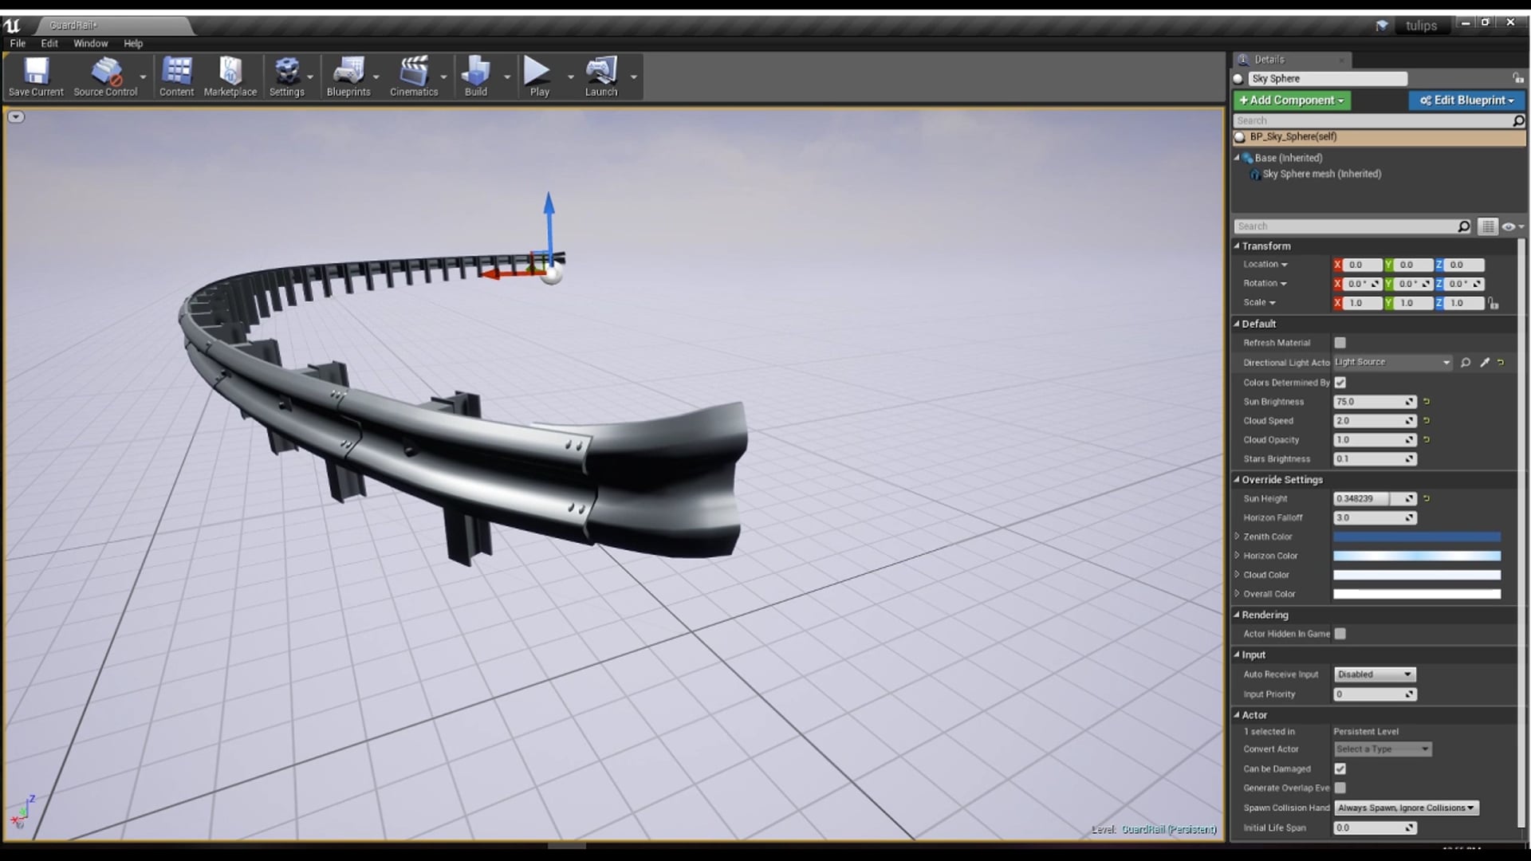Screen dimensions: 1531x861
Task: Open Spawn Collision Handling dropdown
Action: (x=1407, y=808)
